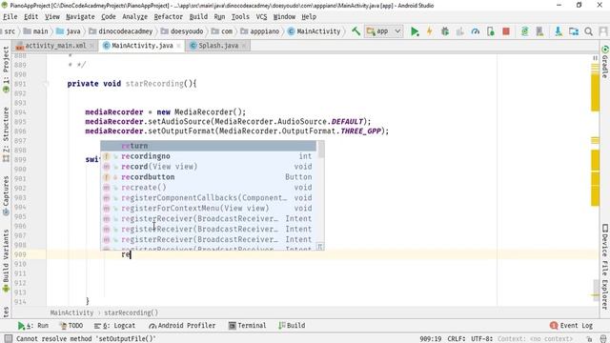Open the Refactor menu

[168, 17]
